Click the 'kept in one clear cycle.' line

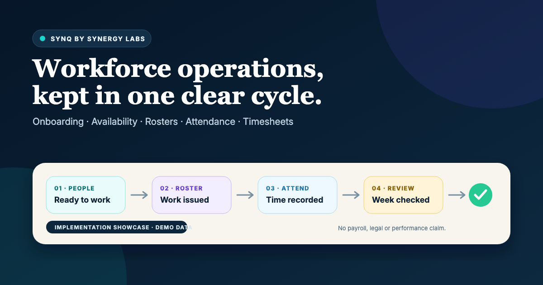point(177,96)
